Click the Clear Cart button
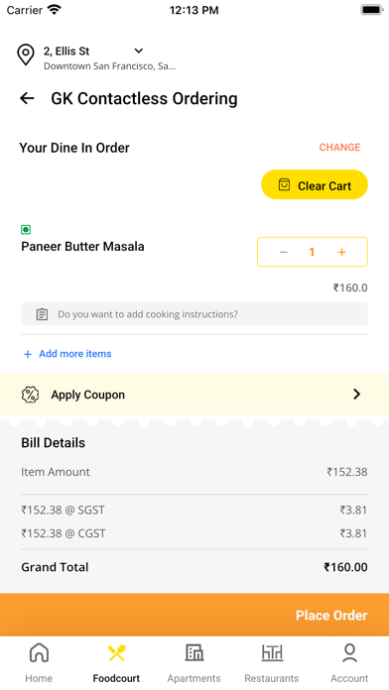 (315, 184)
